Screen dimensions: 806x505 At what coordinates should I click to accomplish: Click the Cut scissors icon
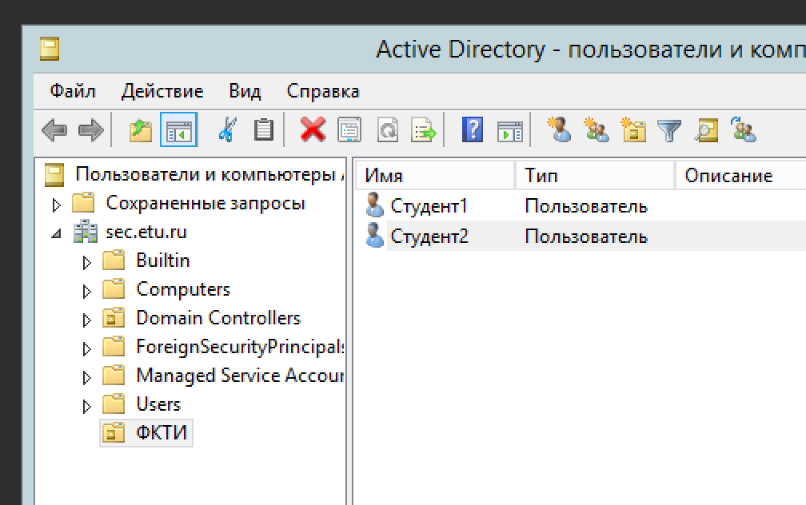(227, 129)
